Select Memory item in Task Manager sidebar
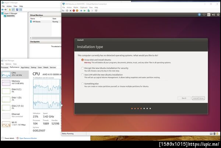Viewport: 221px width, 148px height. click(15, 83)
